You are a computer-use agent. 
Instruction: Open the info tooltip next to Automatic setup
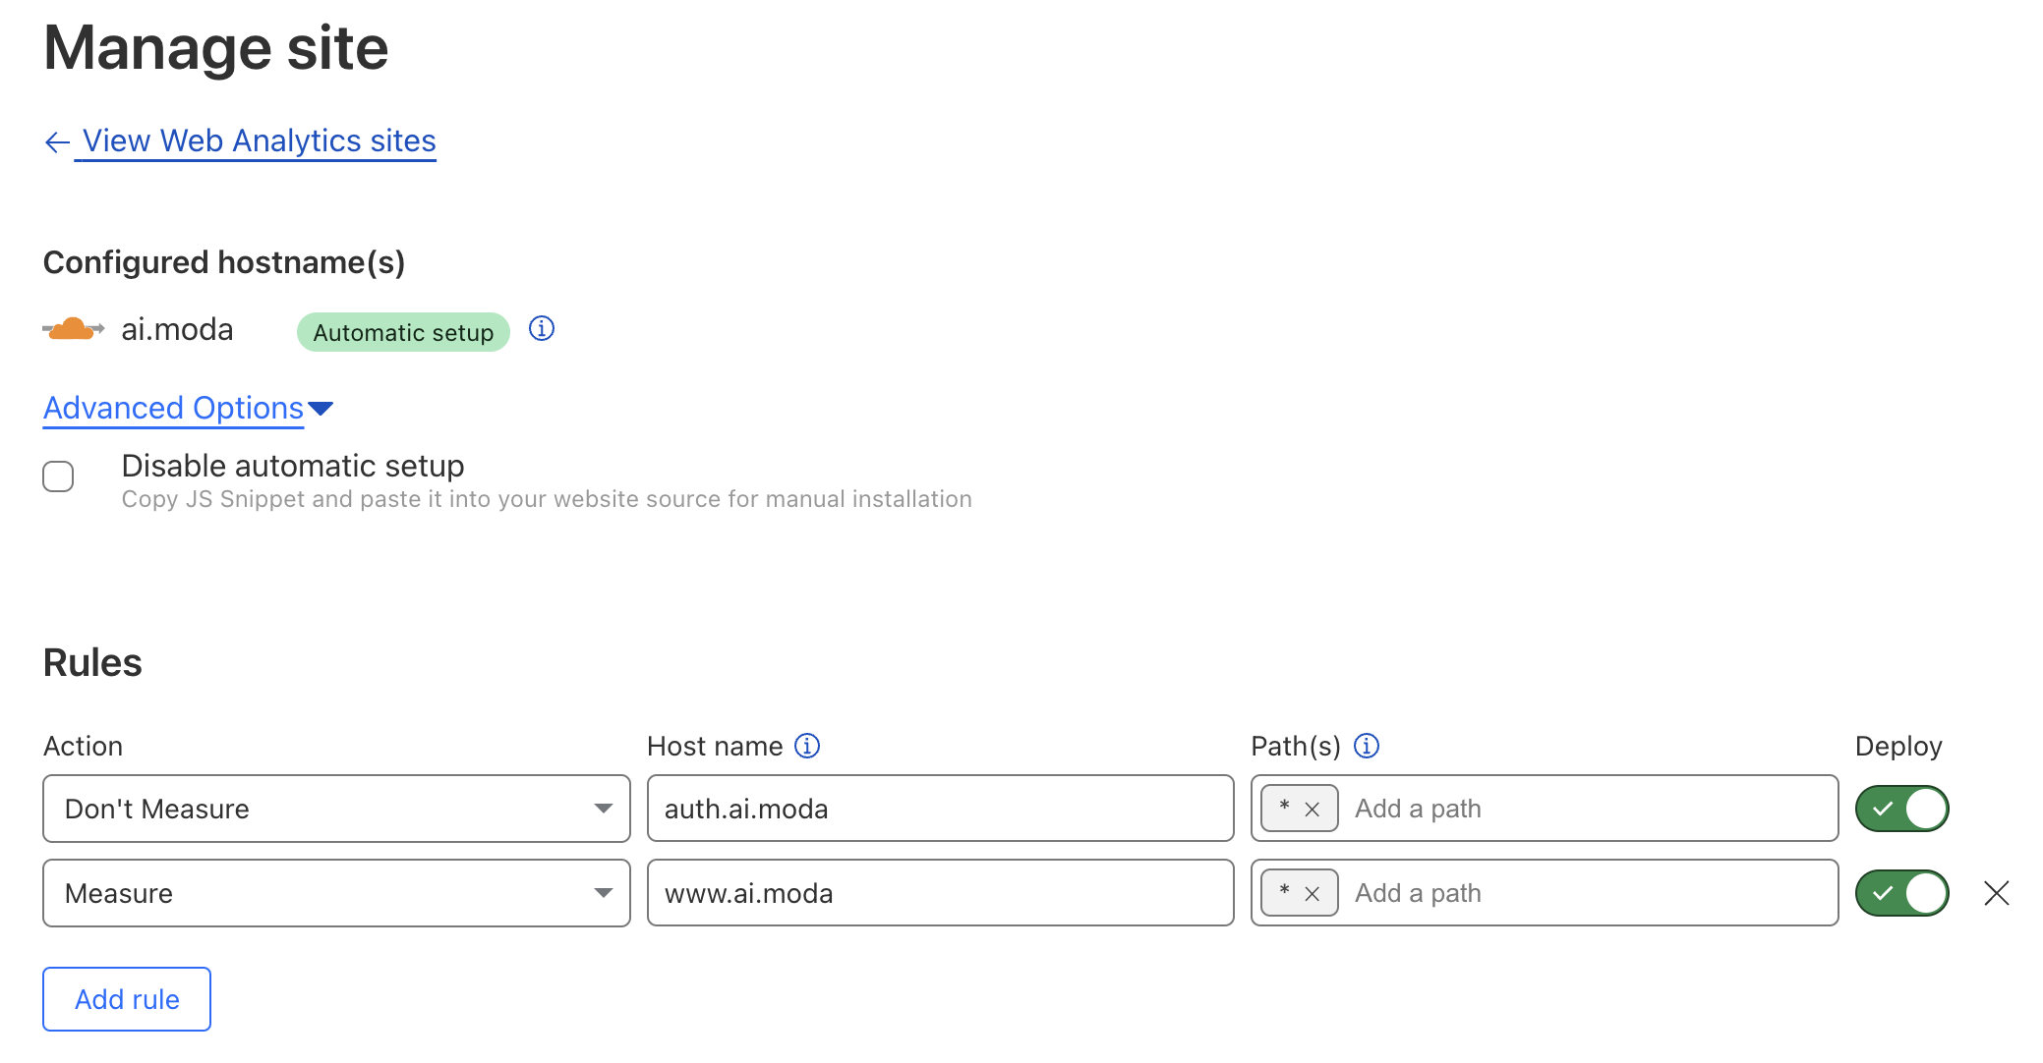pyautogui.click(x=541, y=330)
